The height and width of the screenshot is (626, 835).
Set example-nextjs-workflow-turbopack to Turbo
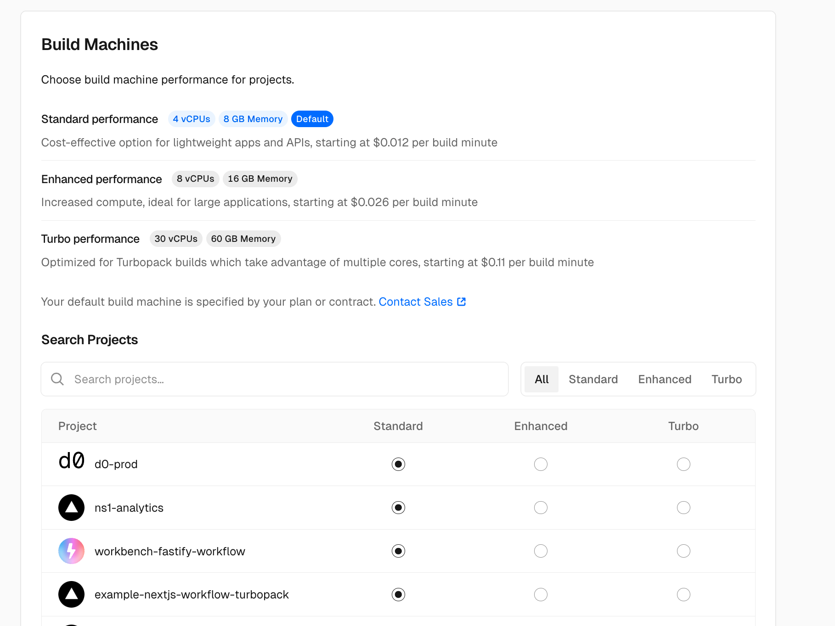click(683, 594)
